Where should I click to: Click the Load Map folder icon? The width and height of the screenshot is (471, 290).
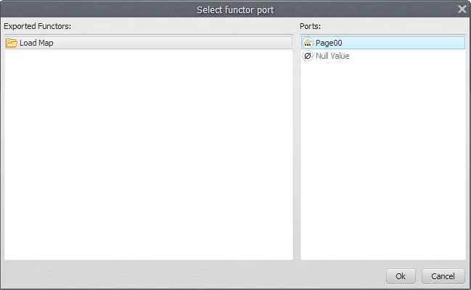(x=12, y=43)
